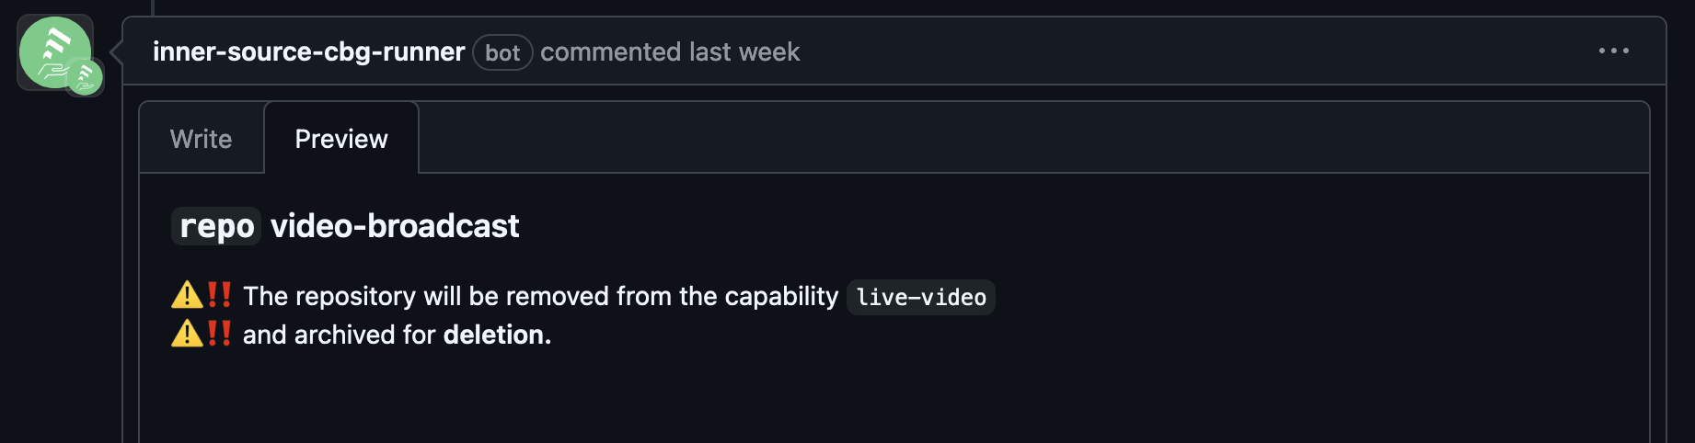
Task: Click the first line's yellow warning triangle
Action: click(187, 295)
